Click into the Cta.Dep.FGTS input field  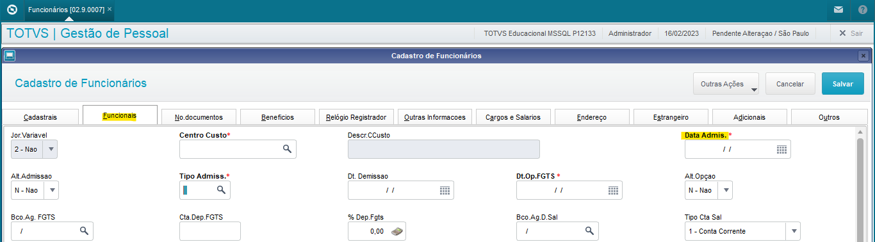pyautogui.click(x=210, y=231)
